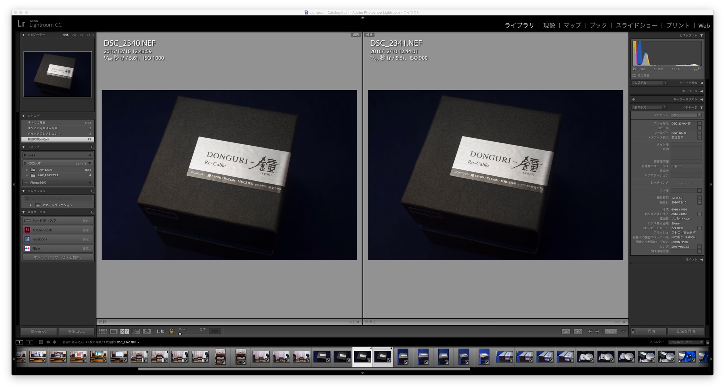Switch to the 現像 module
This screenshot has height=389, width=725.
point(549,25)
